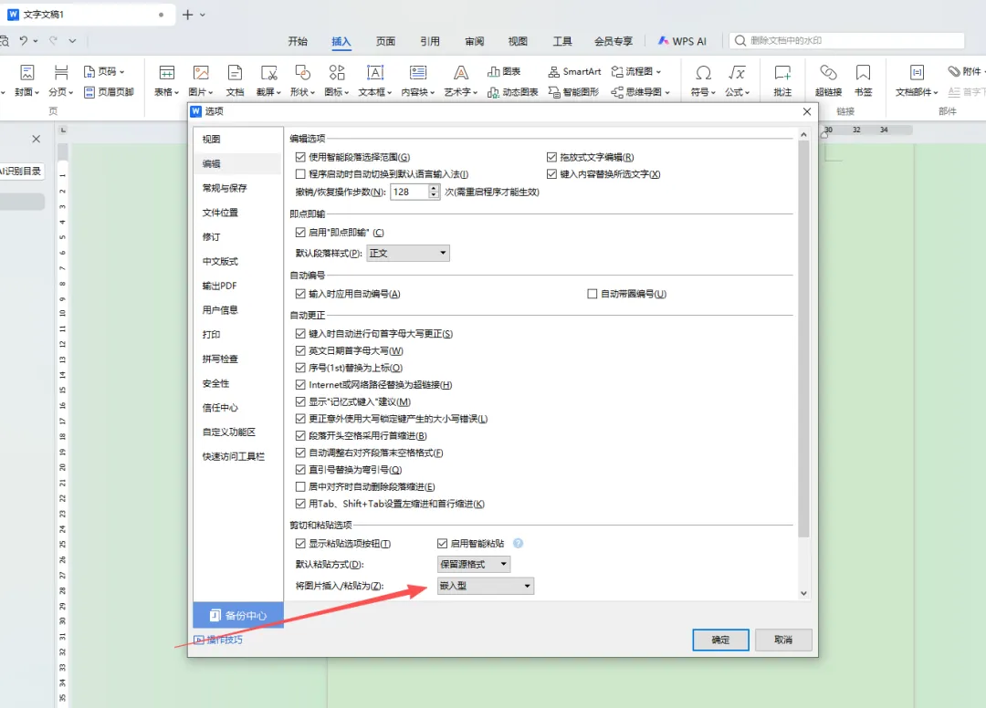Viewport: 986px width, 708px height.
Task: Insert a smart graphic (智能图形)
Action: point(573,92)
